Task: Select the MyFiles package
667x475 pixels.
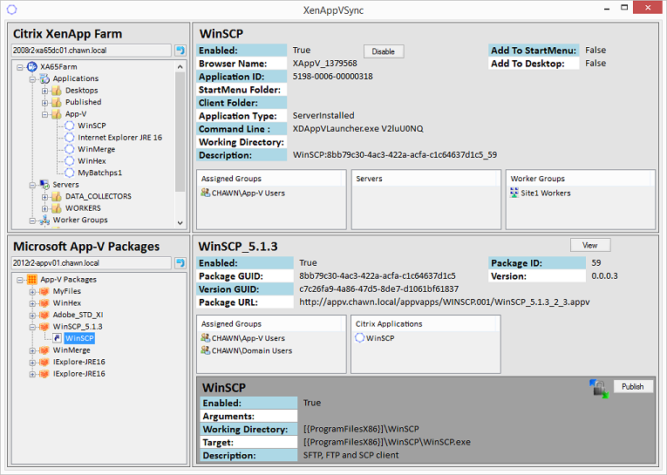Action: click(67, 291)
